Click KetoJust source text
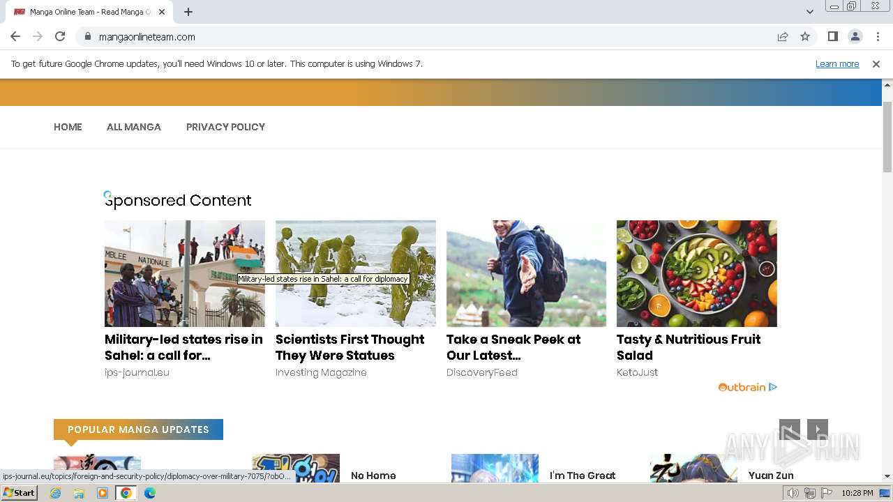The width and height of the screenshot is (893, 502). tap(637, 372)
